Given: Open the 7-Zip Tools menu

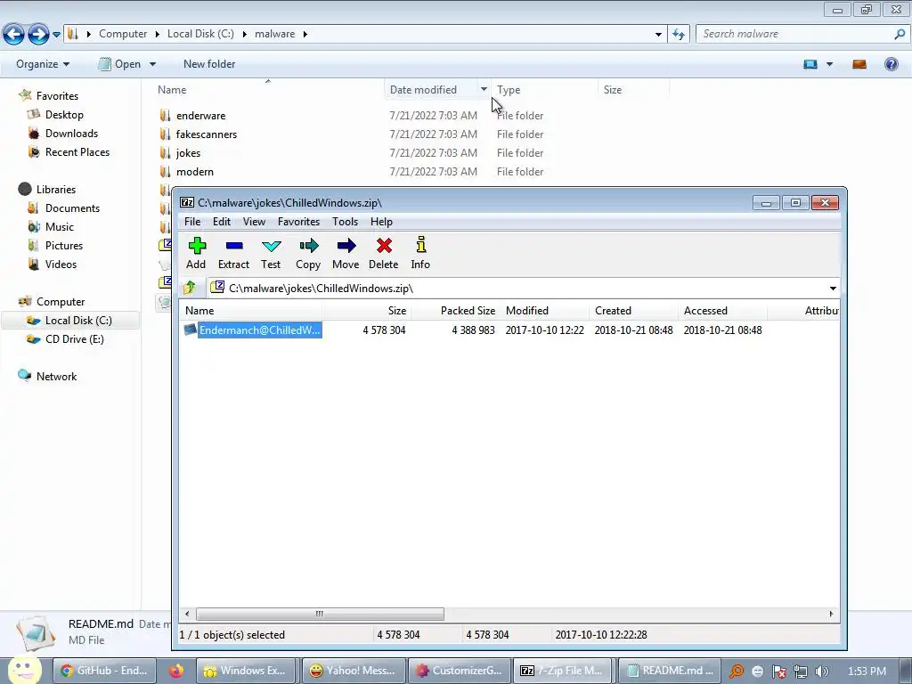Looking at the screenshot, I should (345, 222).
